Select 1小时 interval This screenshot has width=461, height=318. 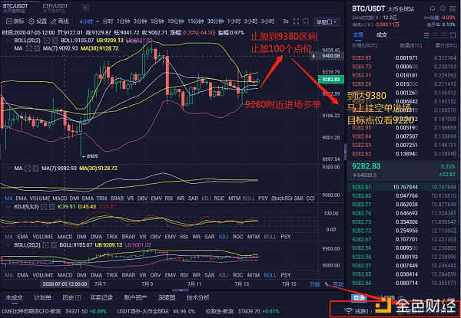click(x=234, y=21)
